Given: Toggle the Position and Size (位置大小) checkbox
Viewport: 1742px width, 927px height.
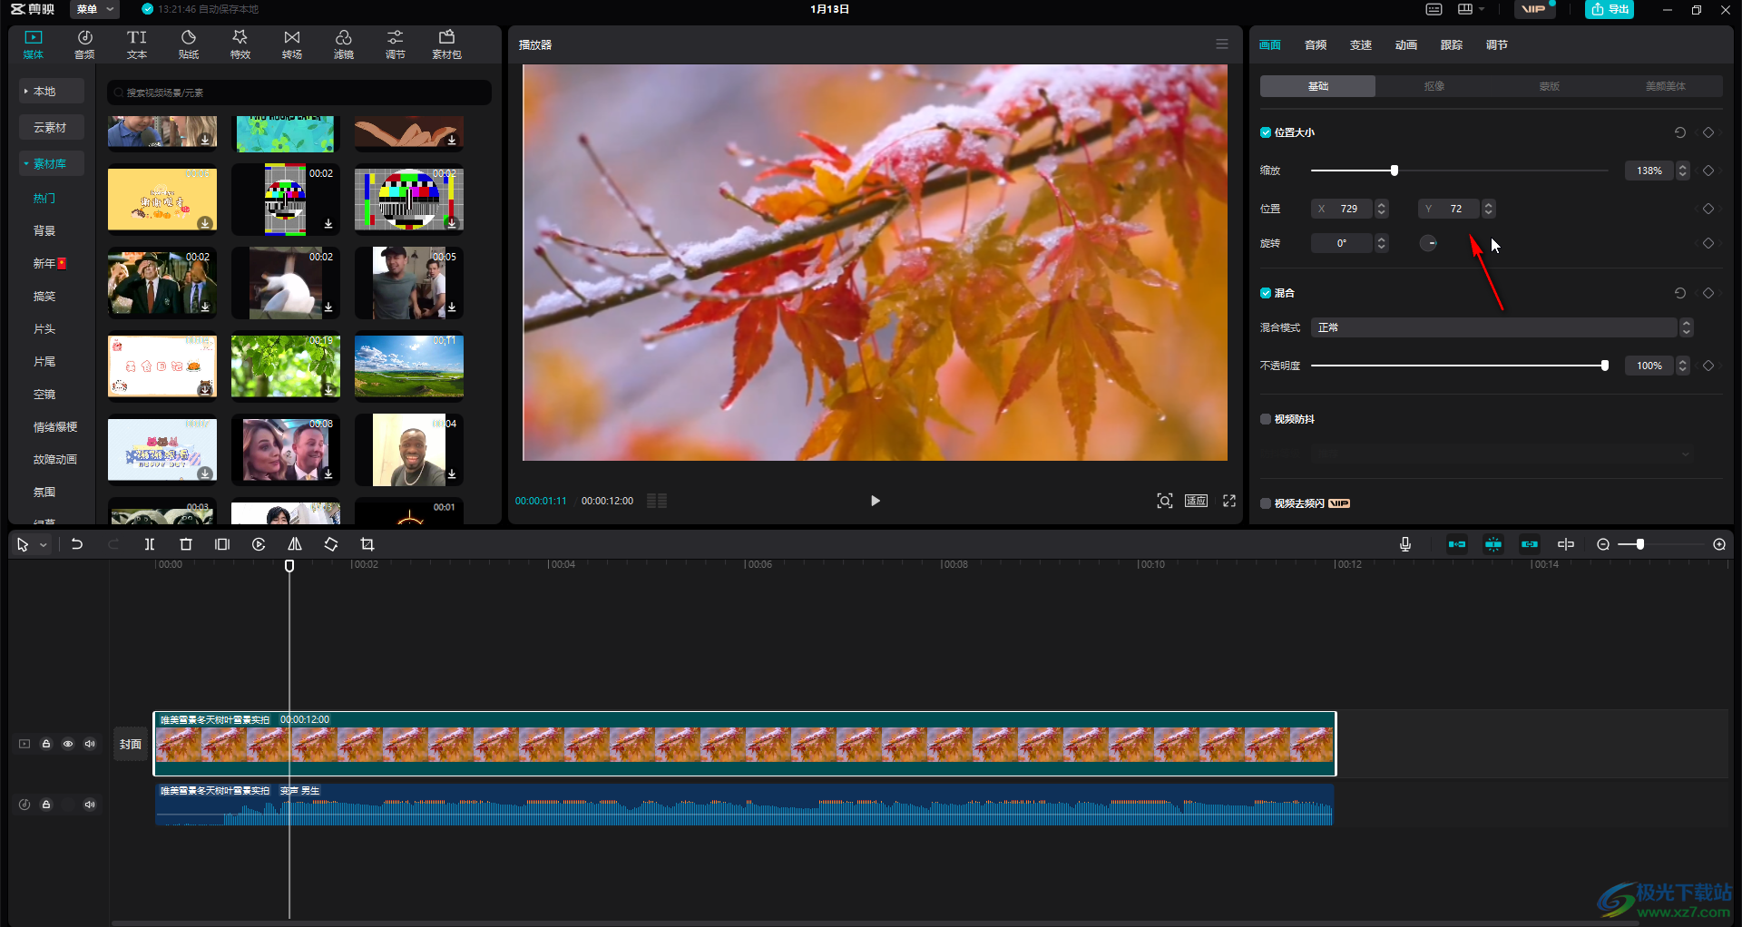Looking at the screenshot, I should click(1266, 132).
